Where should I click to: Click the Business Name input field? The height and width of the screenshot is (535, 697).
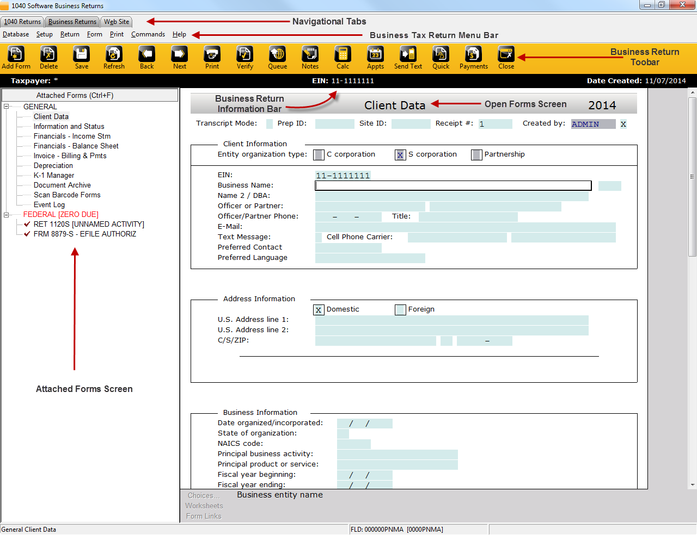pos(453,186)
